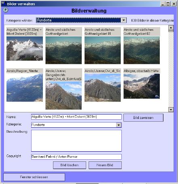Choose the Gotthardgebiet 01 thumbnail
This screenshot has width=178, height=184.
click(x=103, y=50)
